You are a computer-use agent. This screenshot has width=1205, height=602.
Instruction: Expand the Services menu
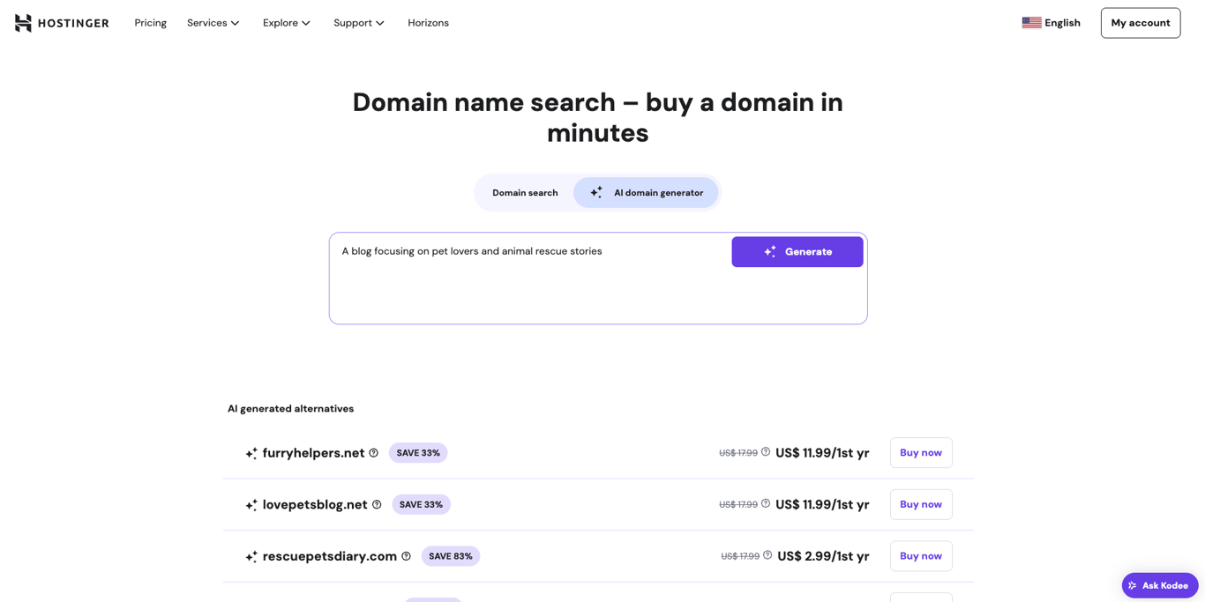point(213,22)
